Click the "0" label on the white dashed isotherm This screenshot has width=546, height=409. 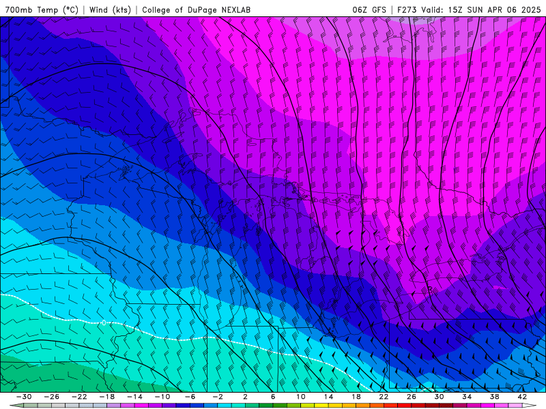coord(104,323)
